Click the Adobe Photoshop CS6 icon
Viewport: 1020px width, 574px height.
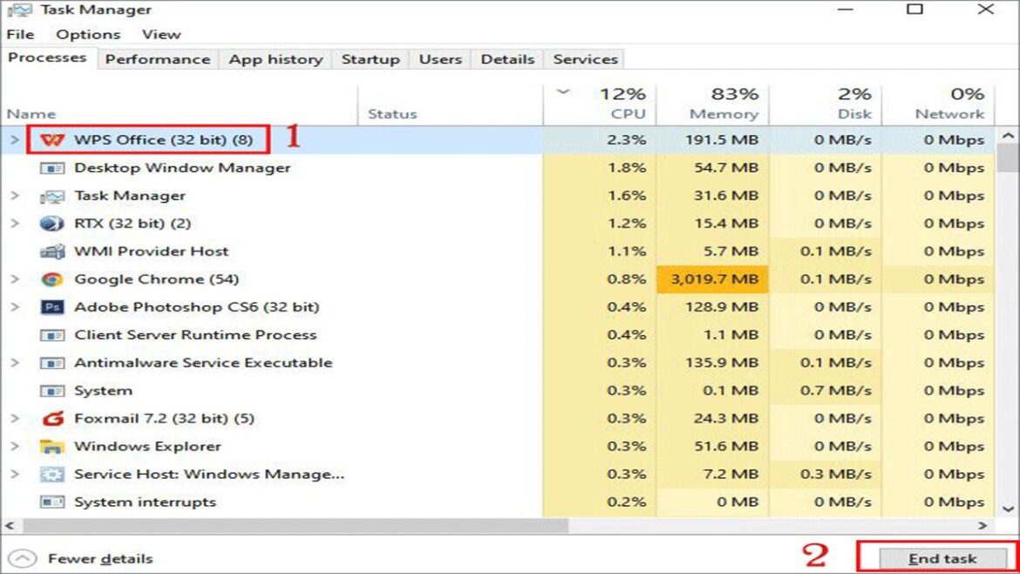[52, 307]
